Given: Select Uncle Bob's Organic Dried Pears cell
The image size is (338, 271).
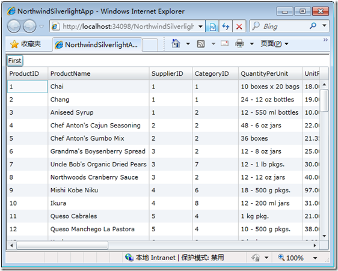Looking at the screenshot, I should (x=98, y=164).
